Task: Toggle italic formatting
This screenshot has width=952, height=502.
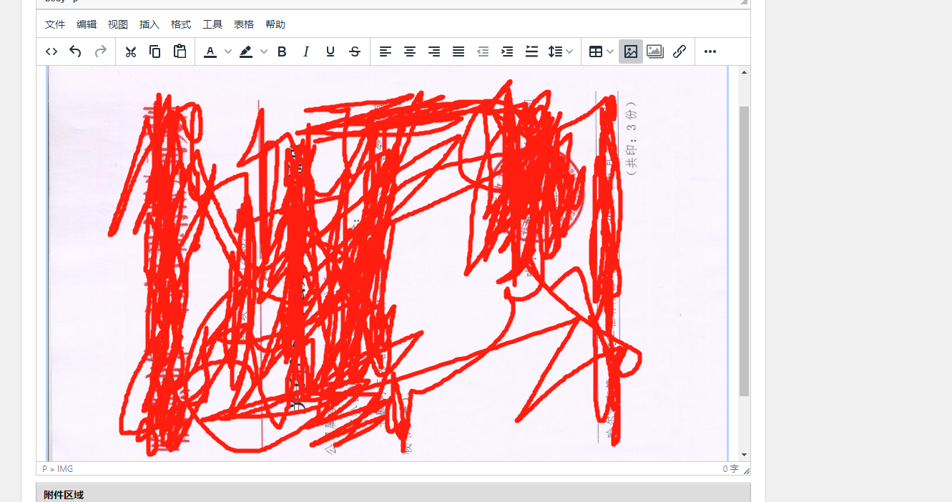Action: click(x=306, y=51)
